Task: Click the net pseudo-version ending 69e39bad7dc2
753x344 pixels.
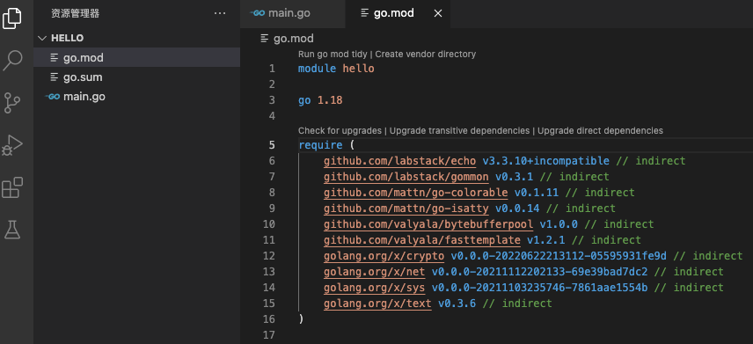Action: pos(539,272)
